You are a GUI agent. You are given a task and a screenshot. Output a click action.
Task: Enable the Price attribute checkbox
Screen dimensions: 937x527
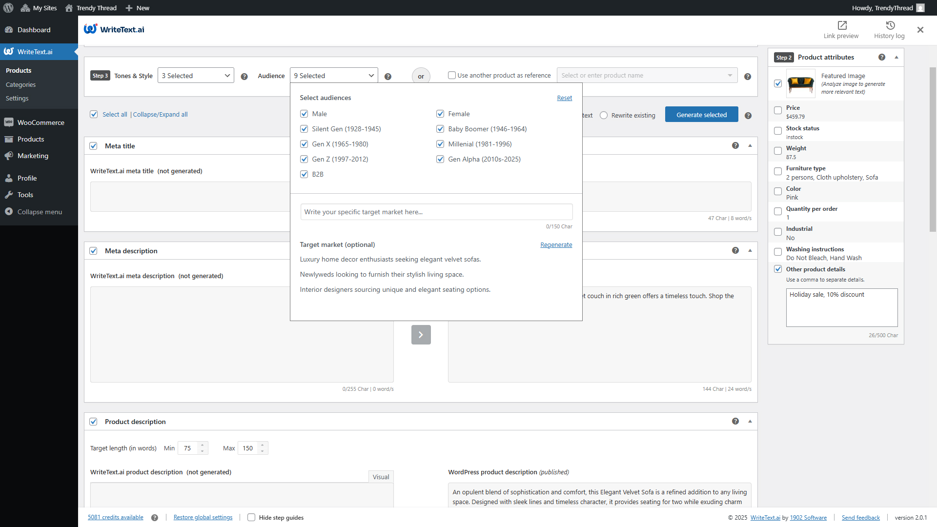pos(778,111)
